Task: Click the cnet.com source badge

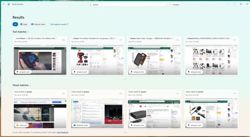Action: click(22, 125)
